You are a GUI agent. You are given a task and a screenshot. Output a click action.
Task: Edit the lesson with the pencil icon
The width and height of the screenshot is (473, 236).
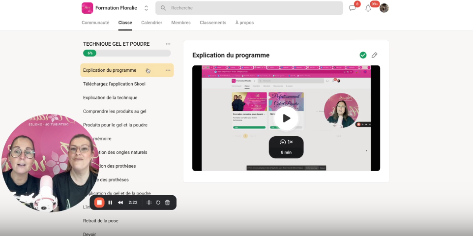[x=374, y=55]
